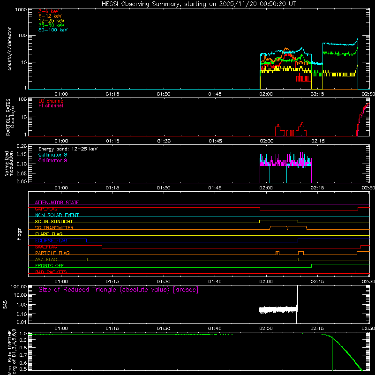Select the blue ECLIPSE_FLAG label
This screenshot has height=375, width=375.
pyautogui.click(x=51, y=240)
